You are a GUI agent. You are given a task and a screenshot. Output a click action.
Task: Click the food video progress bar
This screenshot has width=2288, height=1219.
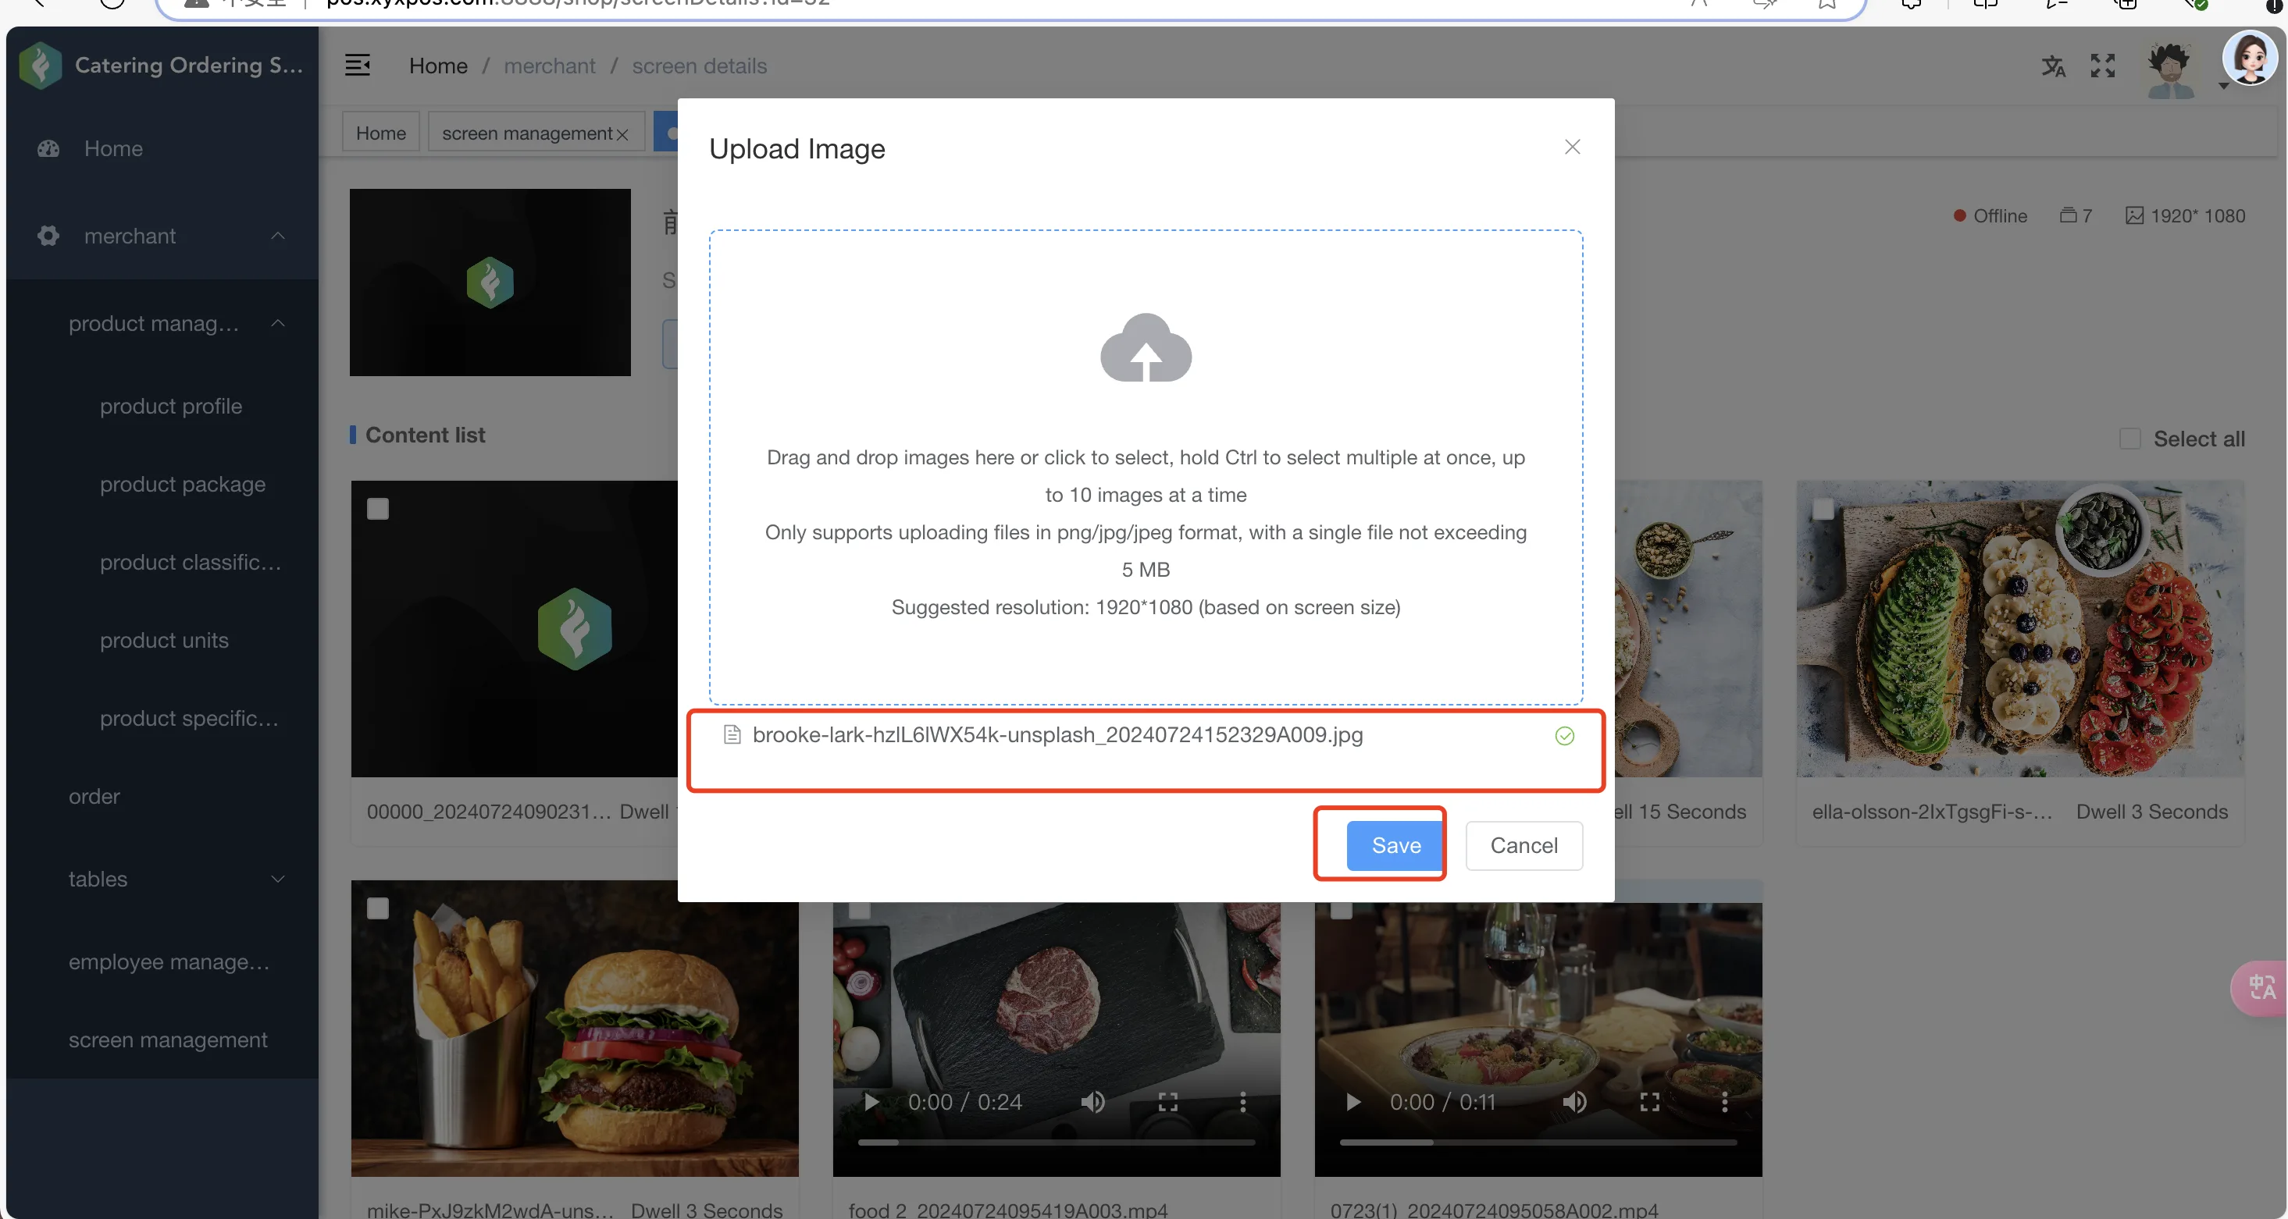(1056, 1143)
